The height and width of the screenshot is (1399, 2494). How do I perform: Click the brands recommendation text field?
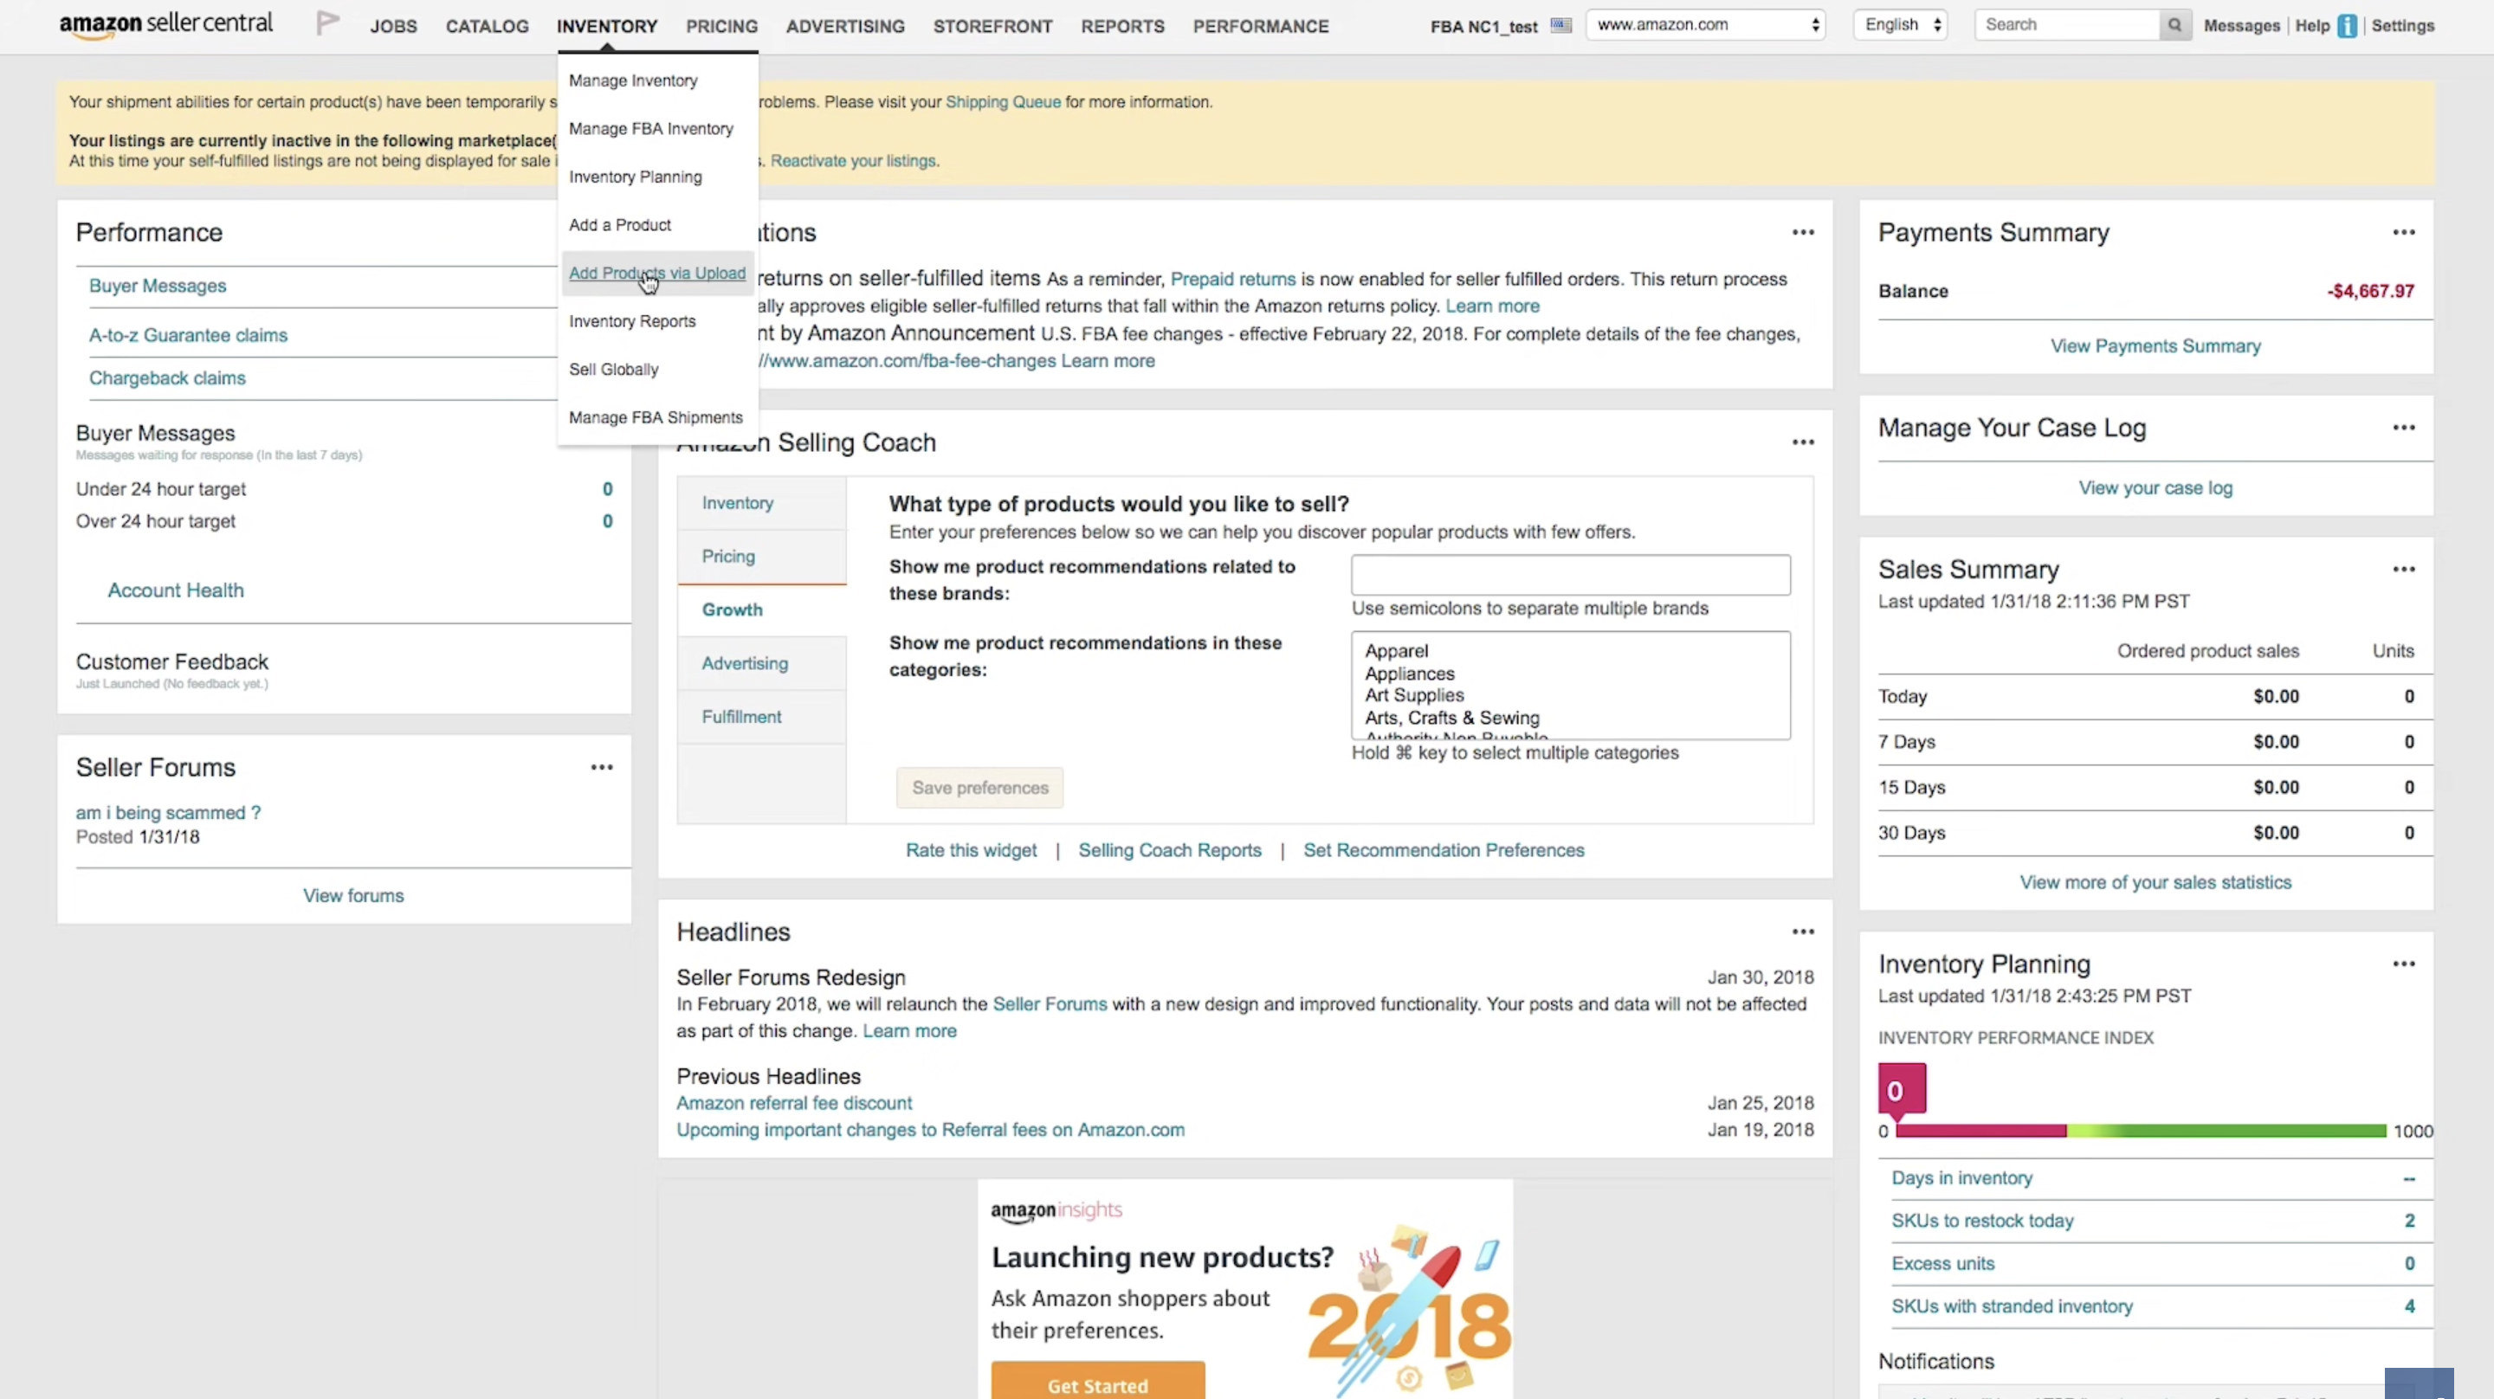pyautogui.click(x=1570, y=575)
